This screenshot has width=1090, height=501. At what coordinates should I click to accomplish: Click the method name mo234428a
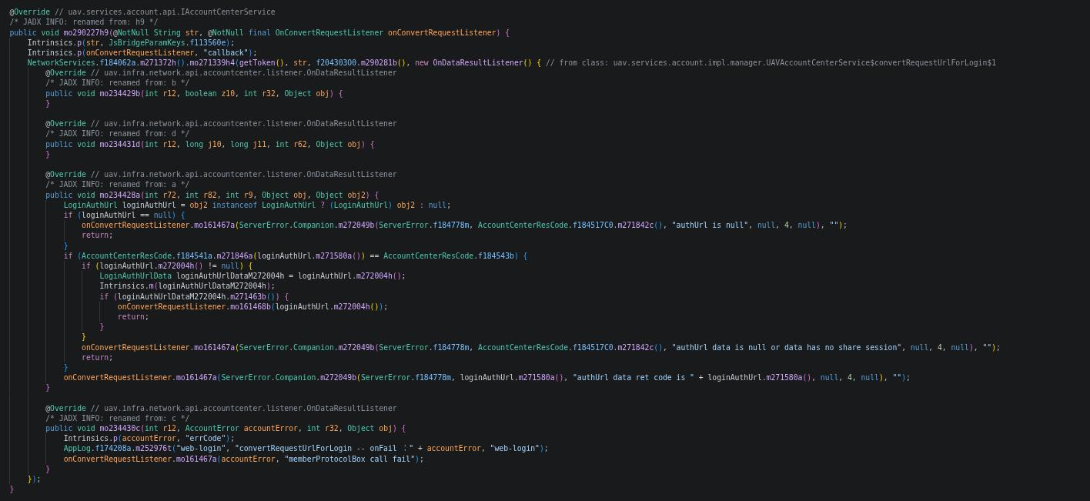point(119,195)
